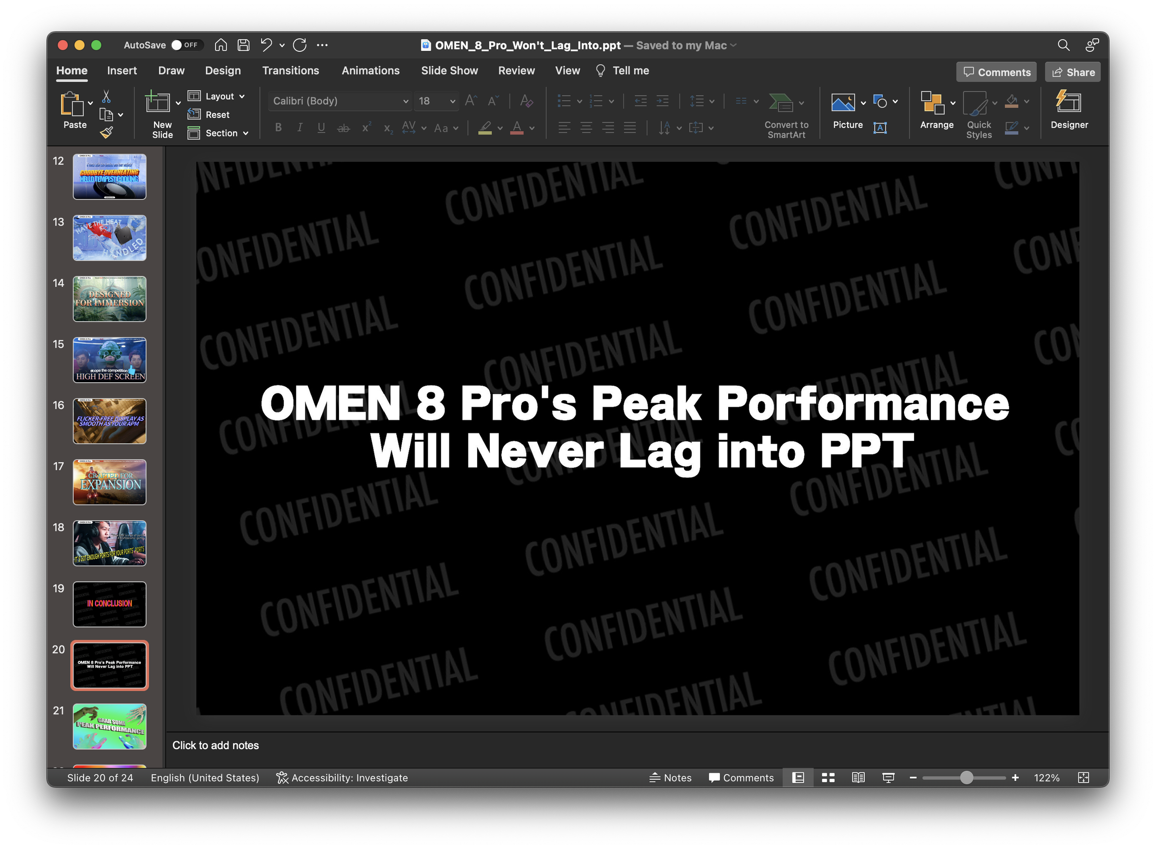This screenshot has width=1156, height=849.
Task: Click Tell me search box
Action: [622, 71]
